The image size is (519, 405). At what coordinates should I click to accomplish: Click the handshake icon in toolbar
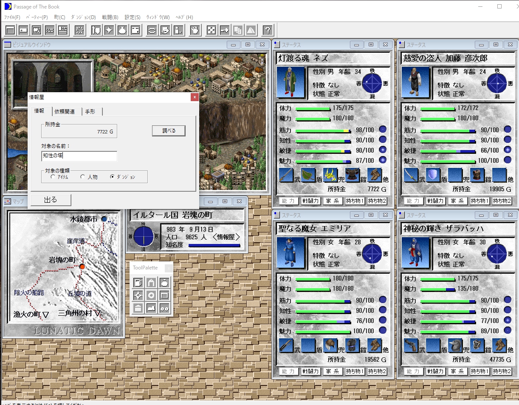click(165, 30)
